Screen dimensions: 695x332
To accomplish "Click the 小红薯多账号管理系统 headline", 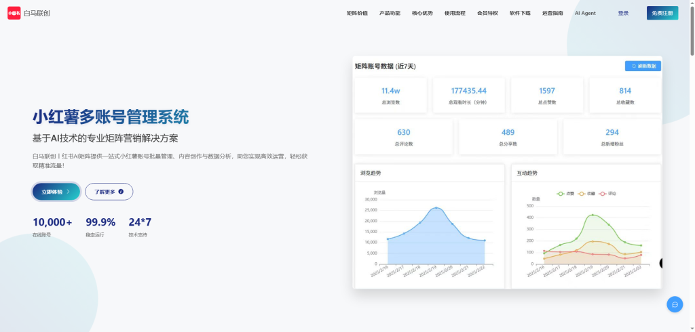I will [111, 117].
